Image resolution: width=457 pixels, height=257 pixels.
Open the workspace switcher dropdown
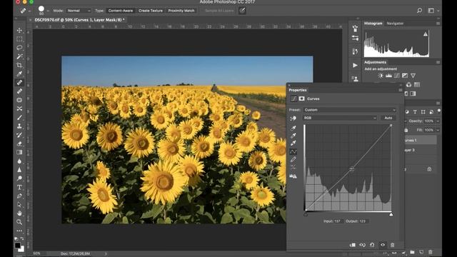(x=433, y=11)
